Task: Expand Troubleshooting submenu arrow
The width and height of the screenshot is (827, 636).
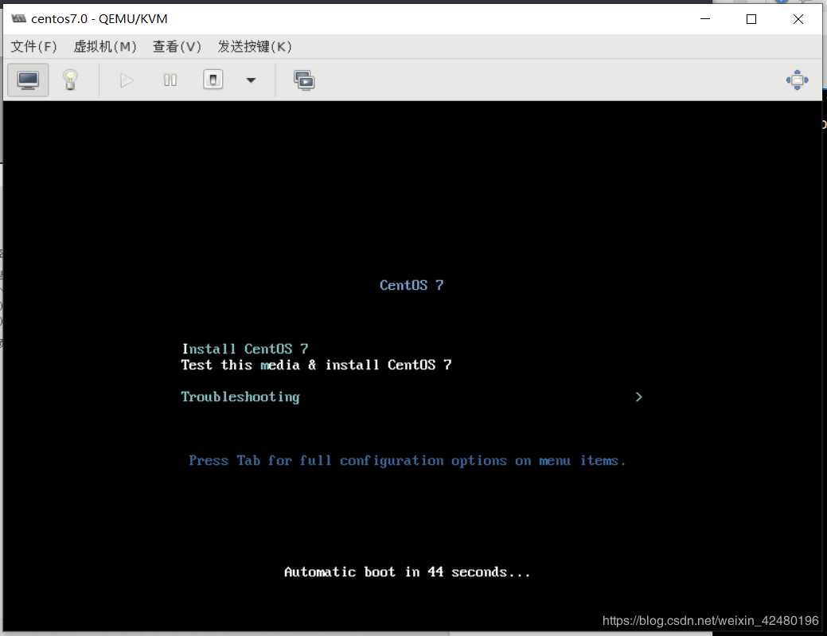Action: (638, 396)
